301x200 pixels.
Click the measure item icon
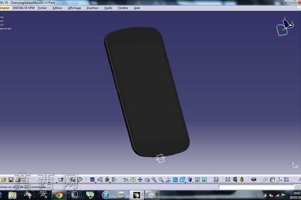point(235,180)
